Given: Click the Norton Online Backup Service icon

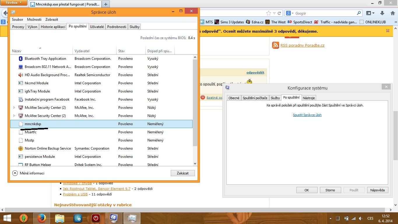Looking at the screenshot, I should pyautogui.click(x=21, y=148).
